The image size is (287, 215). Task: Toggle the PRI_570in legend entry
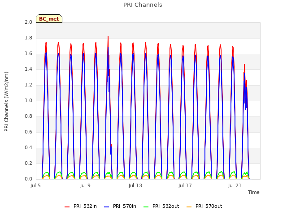click(120, 206)
